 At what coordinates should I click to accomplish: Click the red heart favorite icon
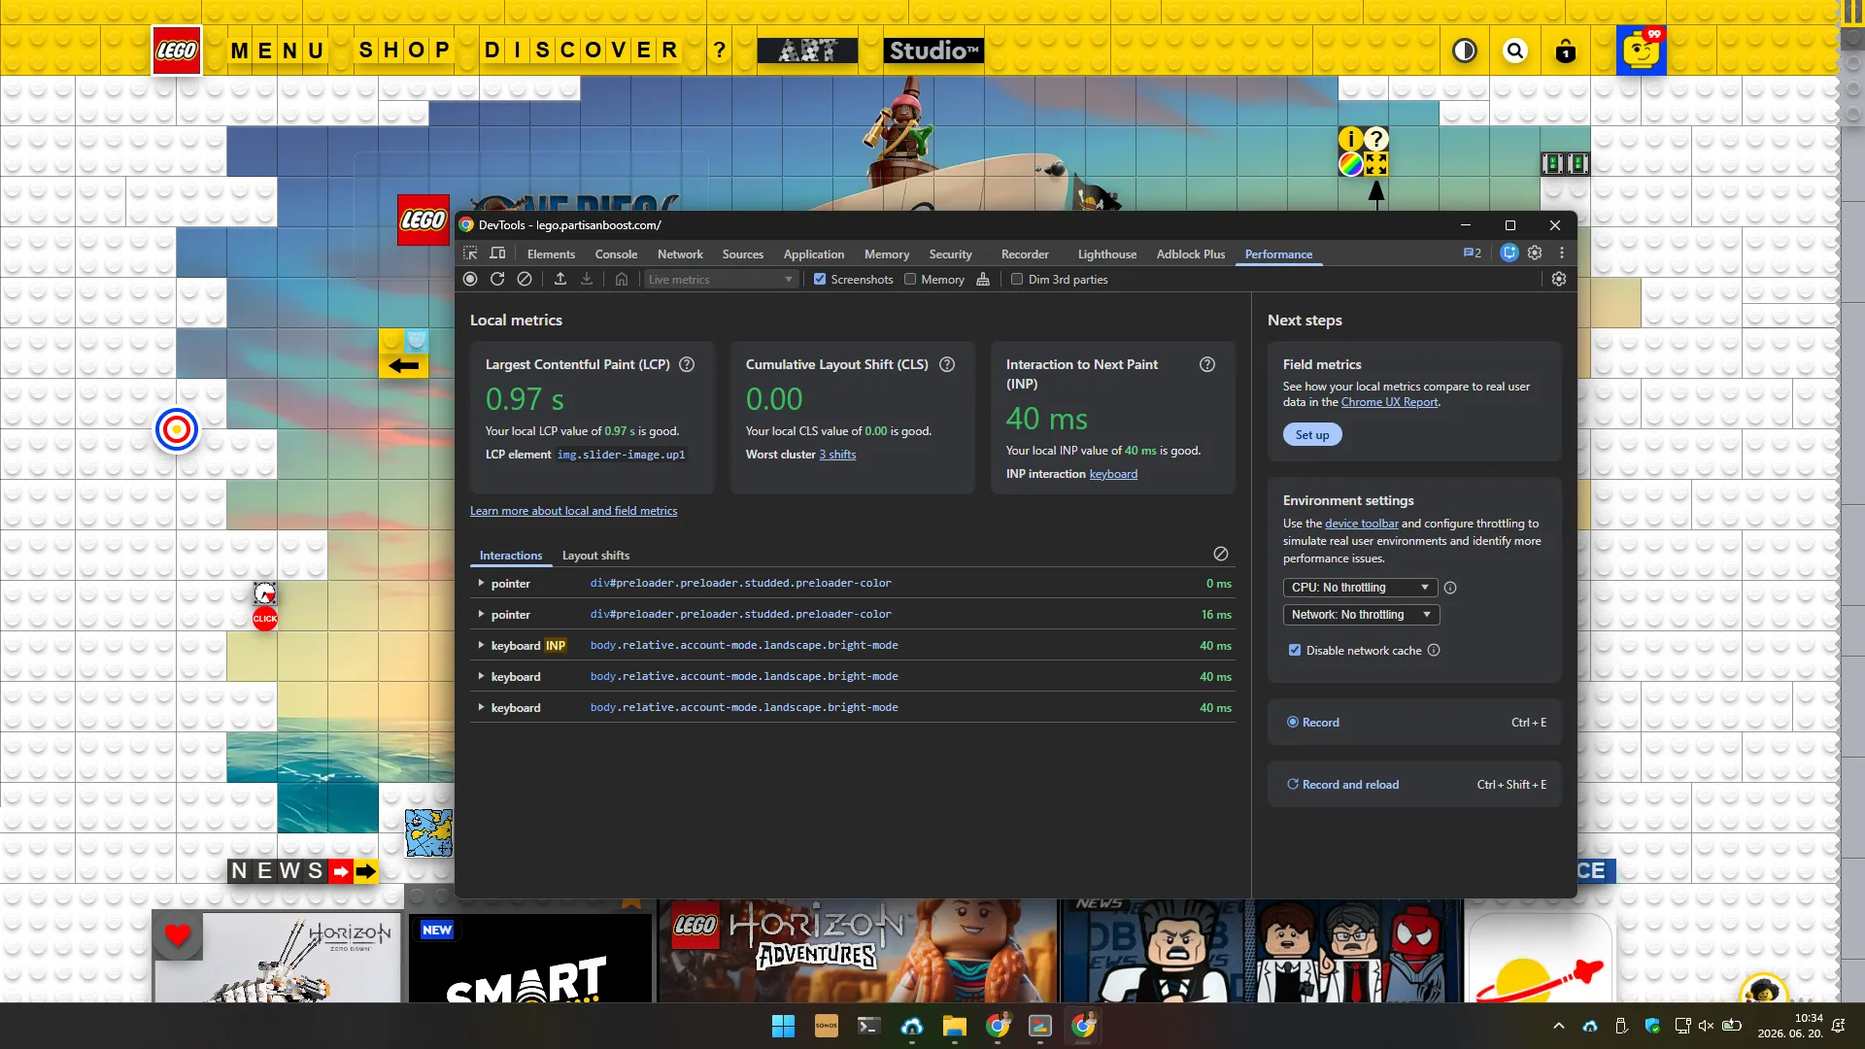[x=177, y=935]
